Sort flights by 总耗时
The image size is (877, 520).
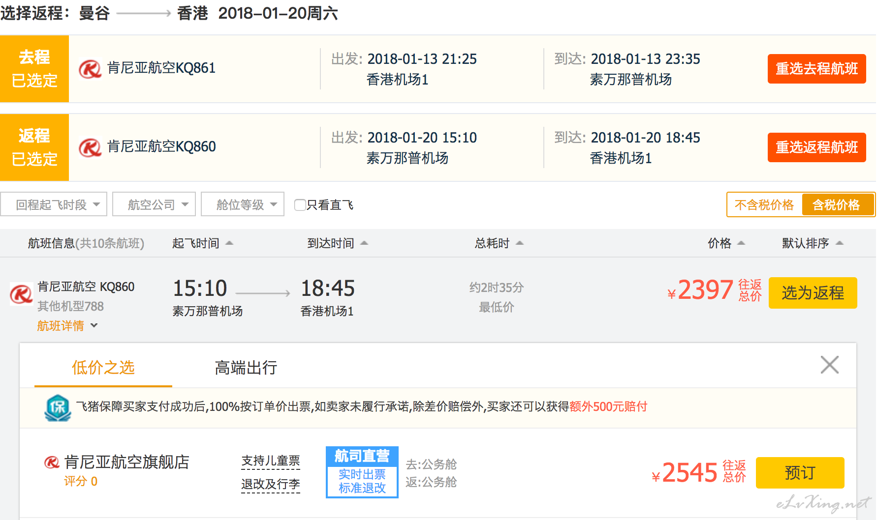[499, 243]
